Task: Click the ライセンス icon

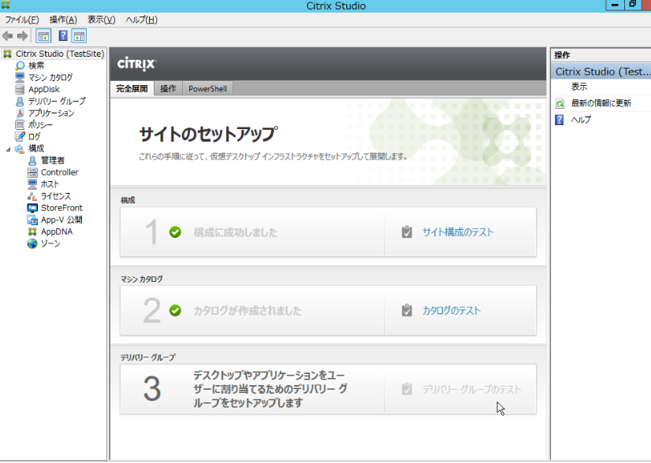Action: click(32, 196)
